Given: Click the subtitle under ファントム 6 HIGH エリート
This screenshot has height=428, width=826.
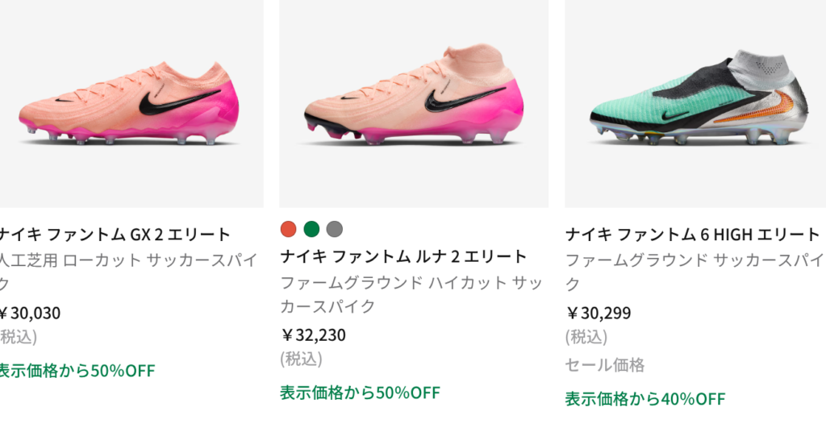Looking at the screenshot, I should point(692,260).
